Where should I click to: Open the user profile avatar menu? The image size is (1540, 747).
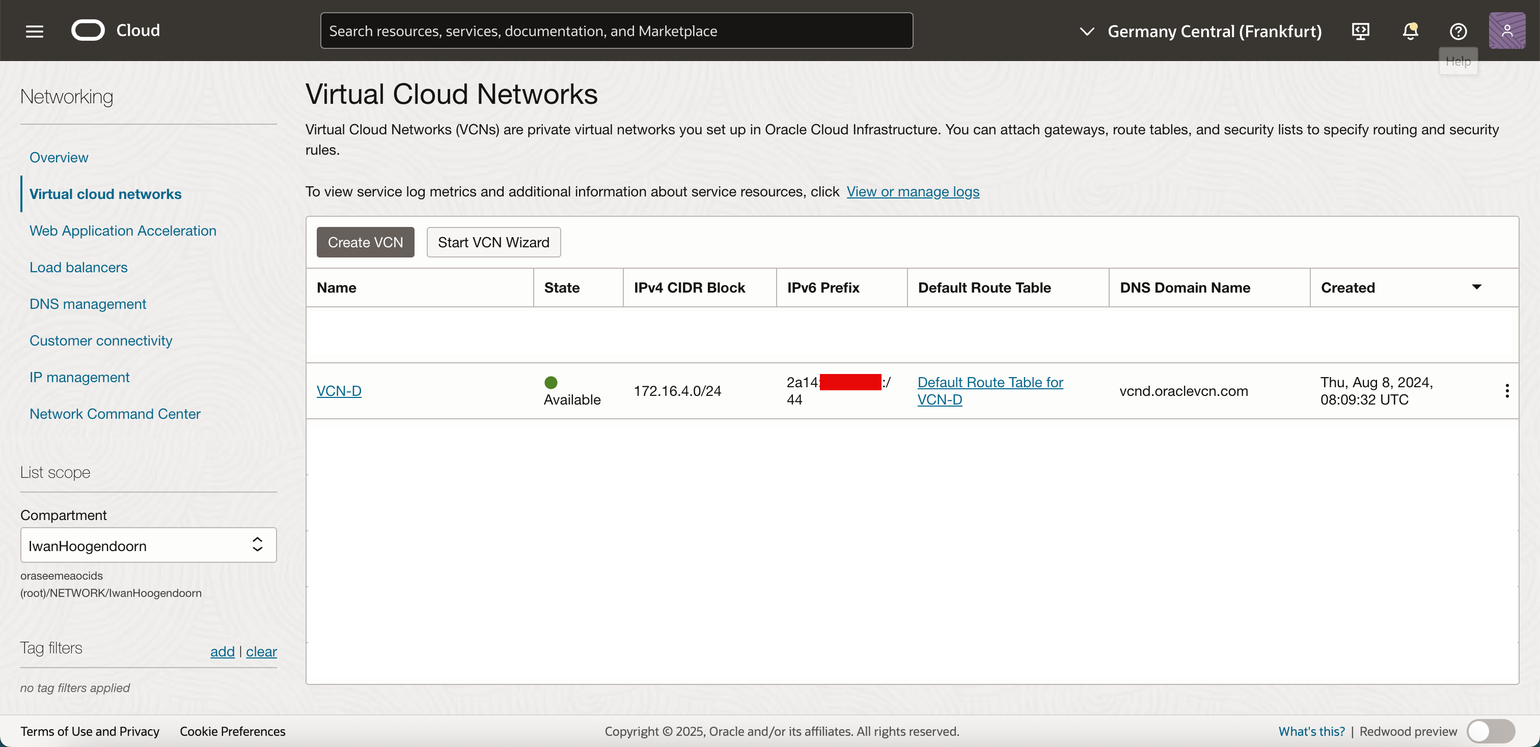[1506, 31]
